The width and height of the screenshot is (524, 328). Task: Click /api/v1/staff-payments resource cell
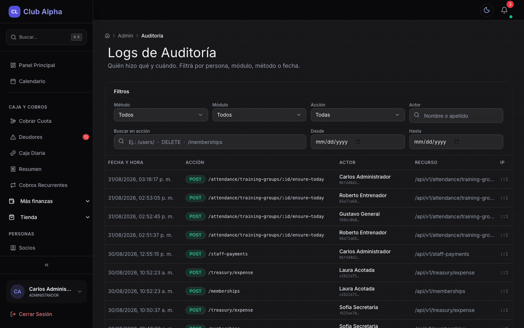pos(442,254)
